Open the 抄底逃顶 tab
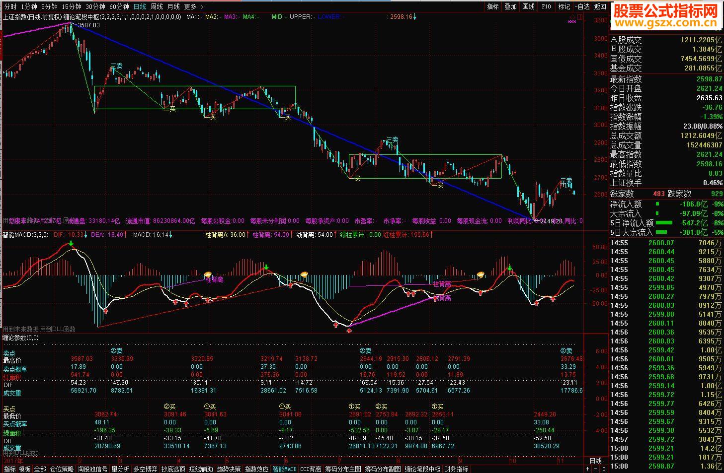The image size is (724, 473). pyautogui.click(x=173, y=469)
